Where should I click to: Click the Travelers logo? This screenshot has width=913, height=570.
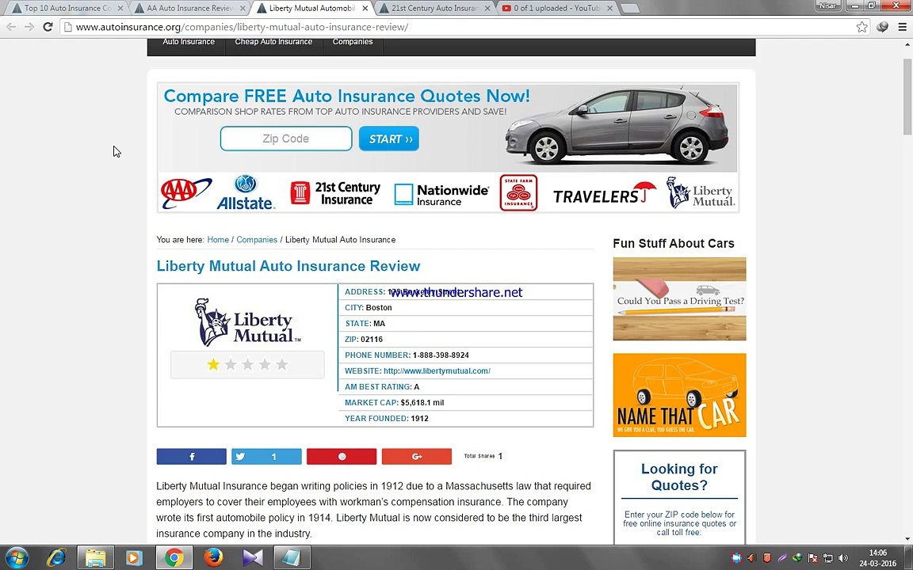tap(604, 194)
